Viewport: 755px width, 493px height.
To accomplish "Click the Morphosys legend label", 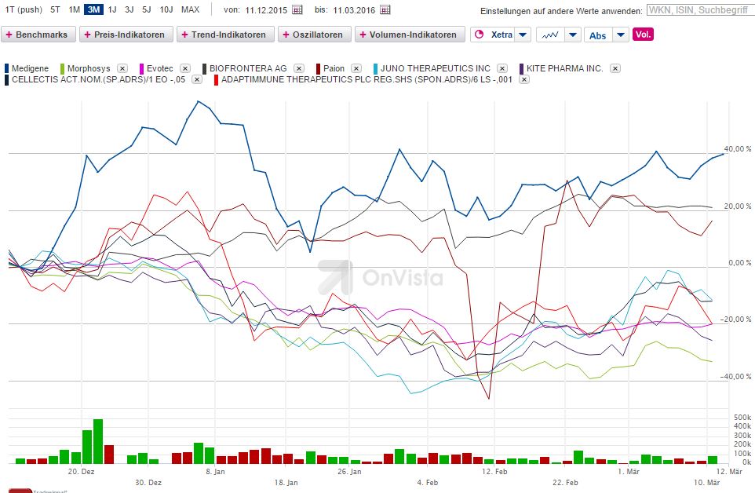I will click(x=89, y=68).
